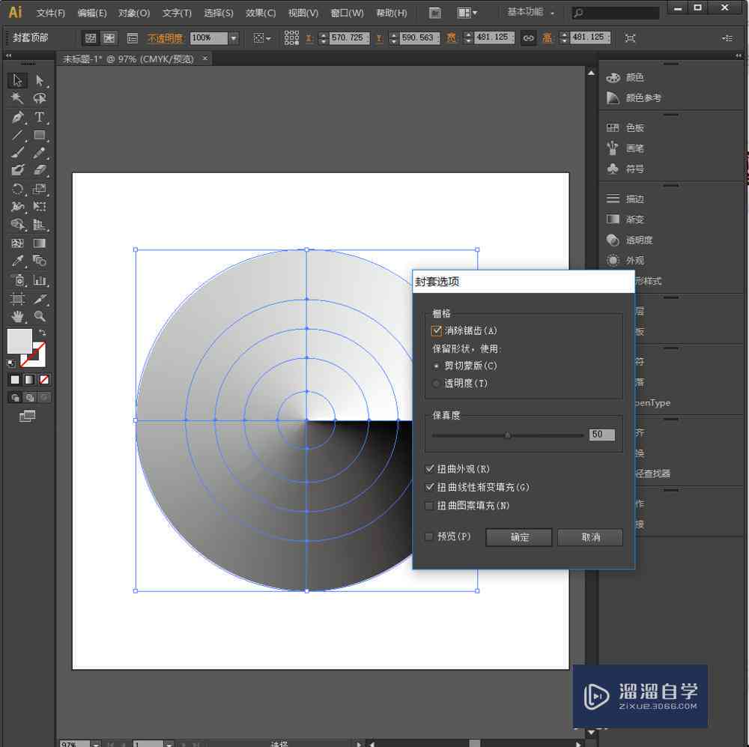749x747 pixels.
Task: Select the Paintbrush tool
Action: point(17,153)
